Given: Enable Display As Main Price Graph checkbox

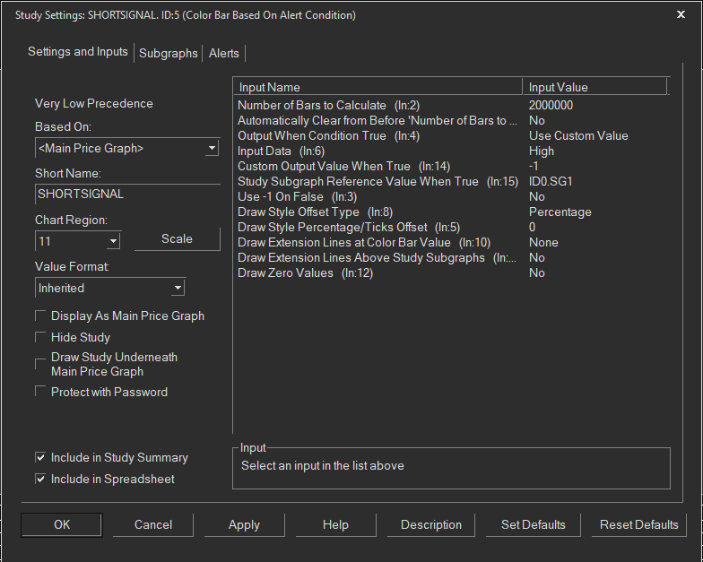Looking at the screenshot, I should 41,316.
